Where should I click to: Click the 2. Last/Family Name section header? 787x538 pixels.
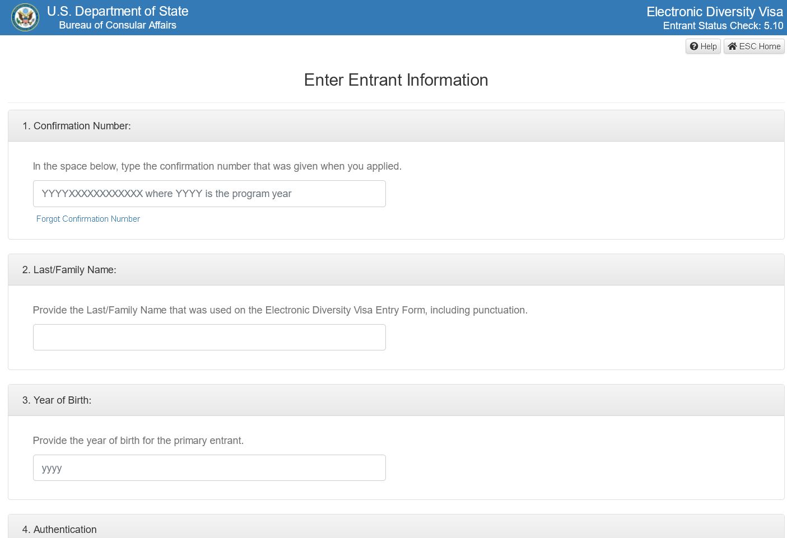(x=69, y=270)
